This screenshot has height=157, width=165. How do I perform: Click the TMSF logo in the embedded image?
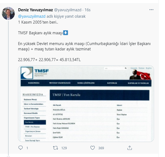click(x=35, y=73)
